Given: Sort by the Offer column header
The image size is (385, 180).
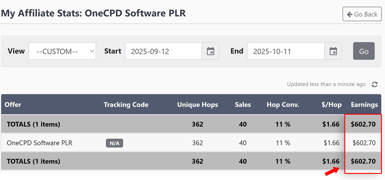Looking at the screenshot, I should tap(13, 105).
